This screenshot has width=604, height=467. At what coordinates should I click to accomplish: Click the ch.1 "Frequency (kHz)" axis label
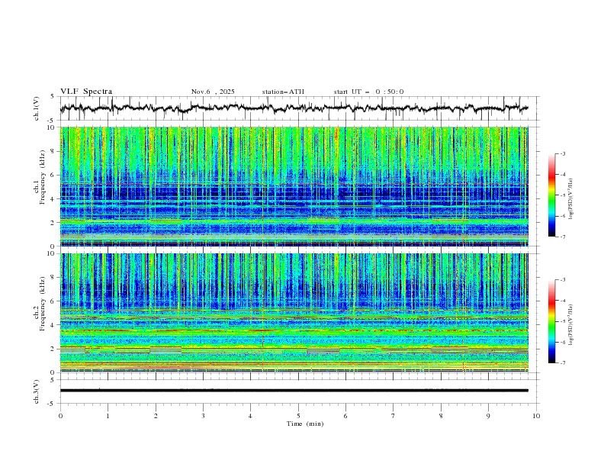pos(43,178)
